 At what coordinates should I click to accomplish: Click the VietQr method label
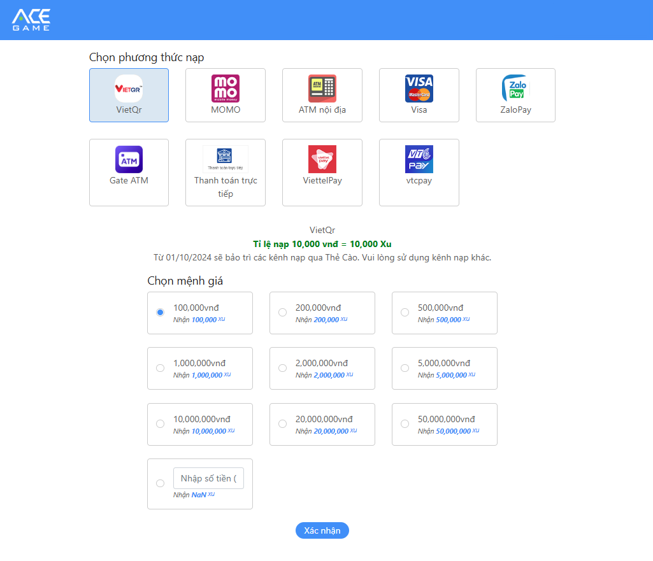click(x=129, y=110)
